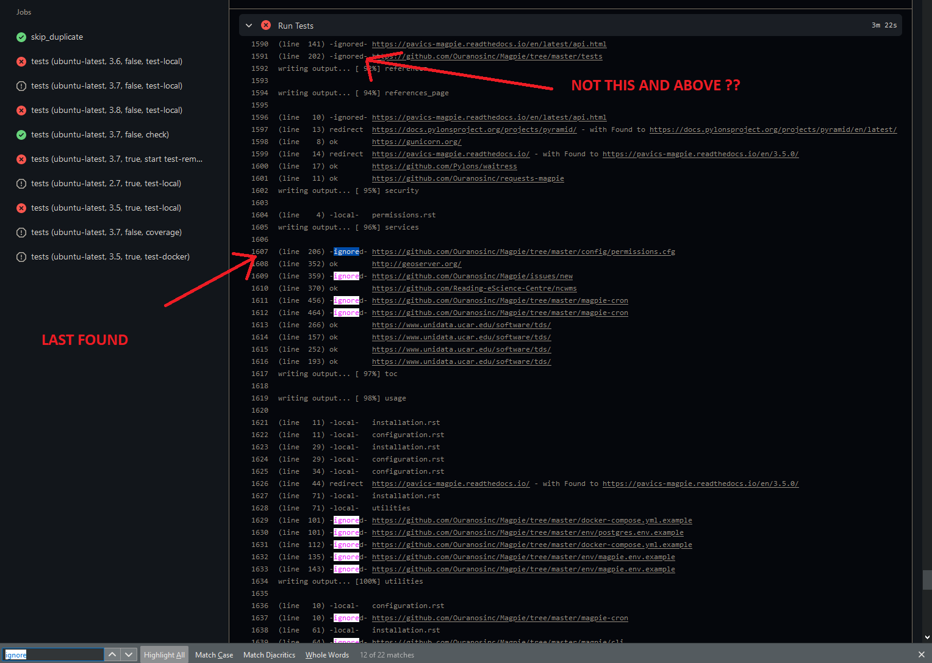Go to next find match arrow
This screenshot has width=932, height=663.
(x=128, y=654)
